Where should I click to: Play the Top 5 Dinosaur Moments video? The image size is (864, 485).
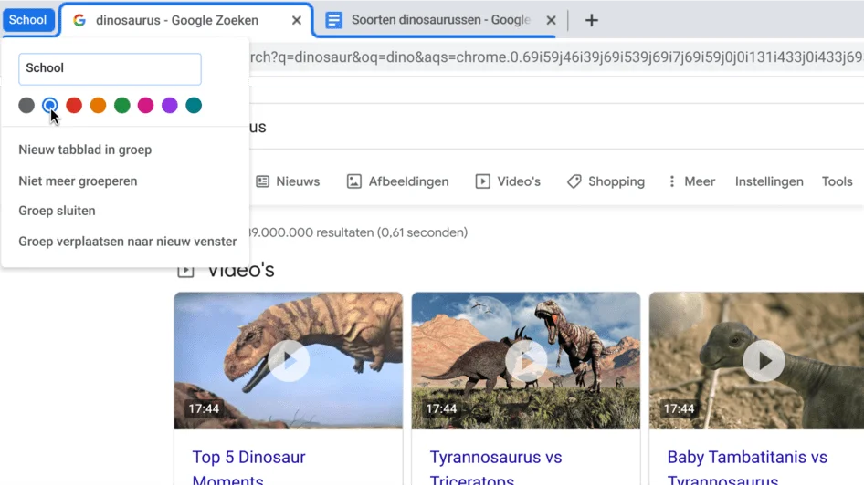pyautogui.click(x=289, y=361)
